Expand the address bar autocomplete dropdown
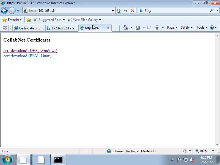 click(x=113, y=11)
